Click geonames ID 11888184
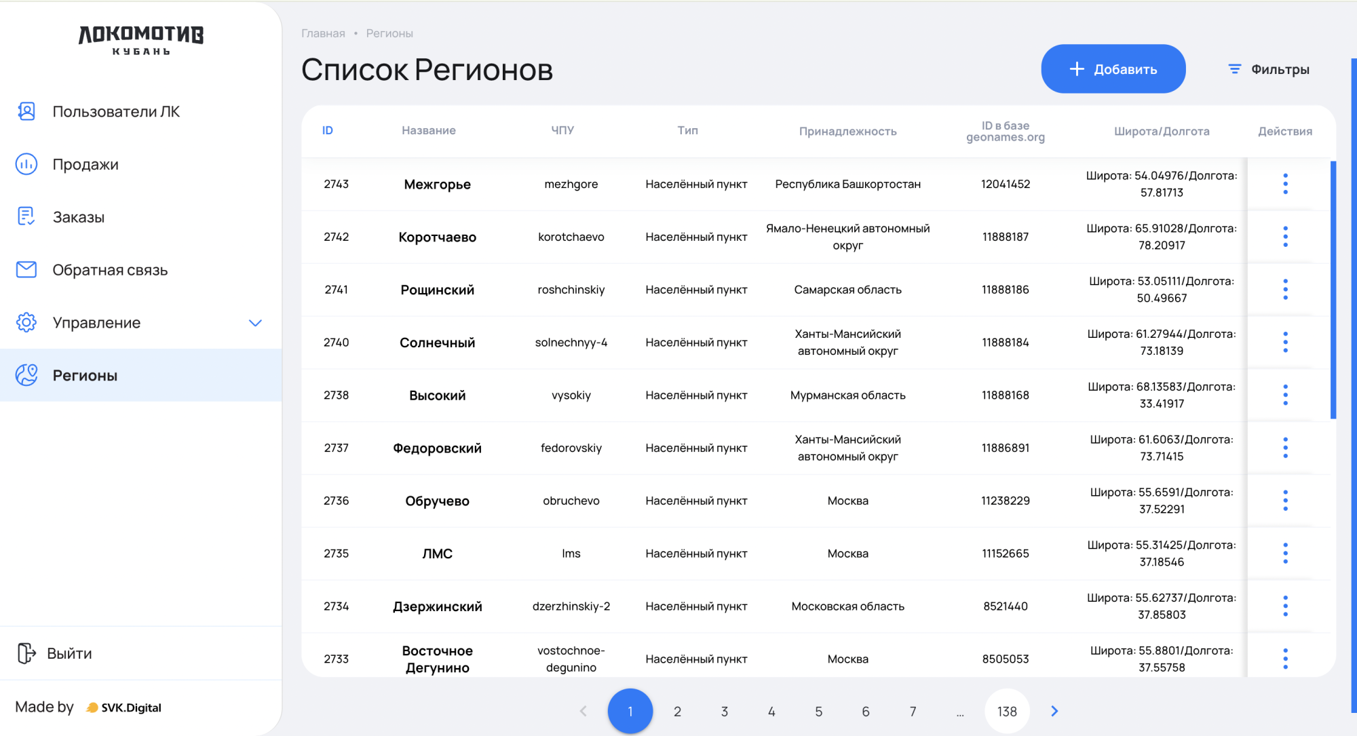1357x736 pixels. click(x=1006, y=343)
